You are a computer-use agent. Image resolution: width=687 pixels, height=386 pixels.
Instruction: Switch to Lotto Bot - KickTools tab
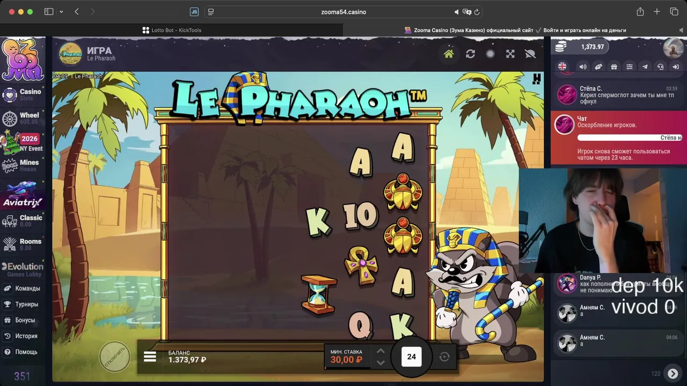click(x=172, y=30)
